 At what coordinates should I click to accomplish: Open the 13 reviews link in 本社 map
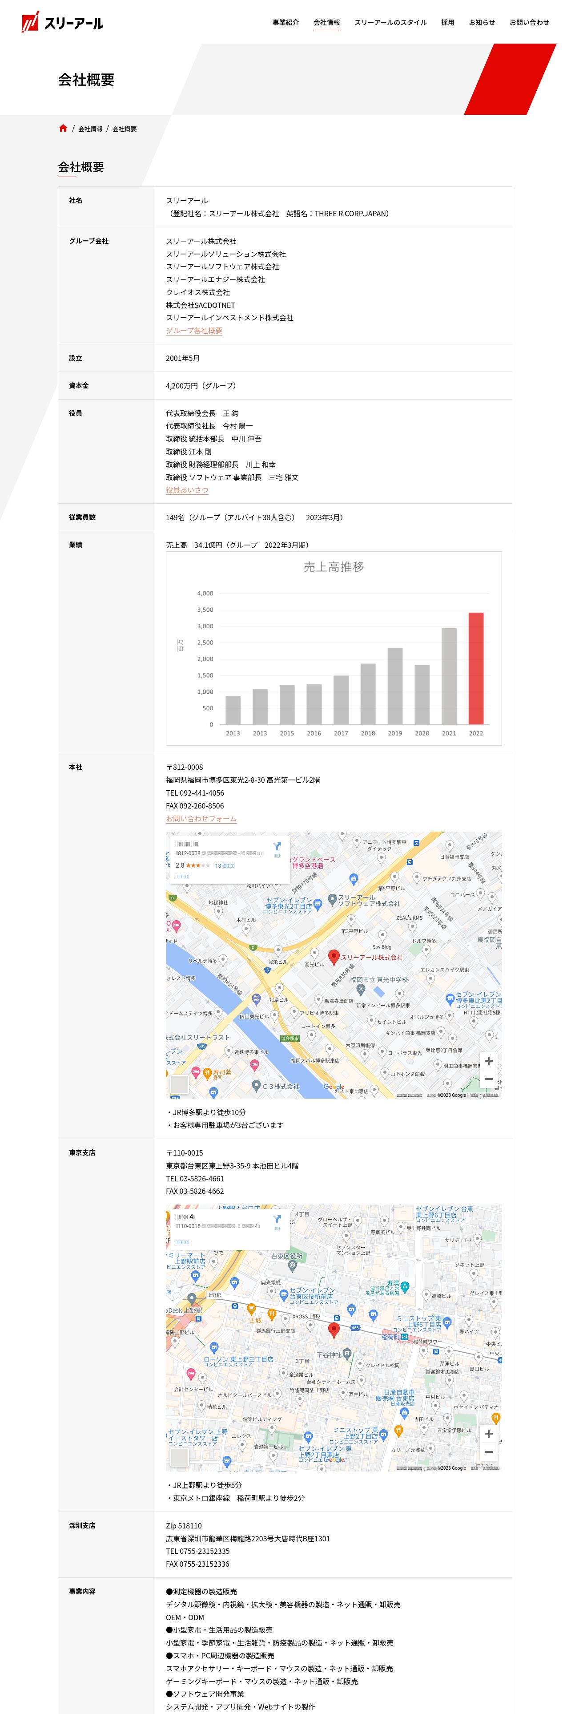click(x=225, y=865)
